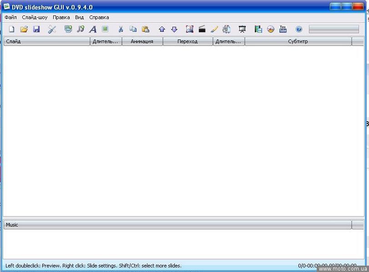Click the title bar application icon

point(6,7)
